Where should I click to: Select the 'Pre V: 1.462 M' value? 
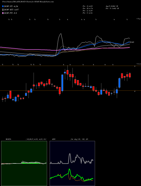point(112,8)
